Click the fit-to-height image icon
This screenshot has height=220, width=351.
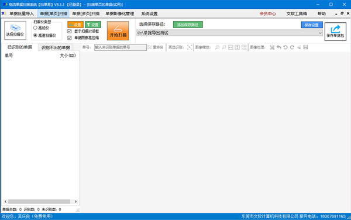point(238,47)
